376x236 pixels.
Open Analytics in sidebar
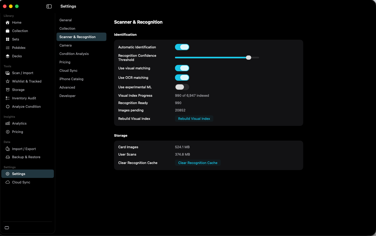click(x=28, y=123)
